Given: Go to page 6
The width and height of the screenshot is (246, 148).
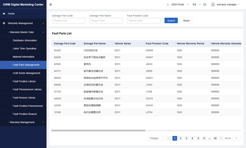Looking at the screenshot, I should click(x=204, y=138).
